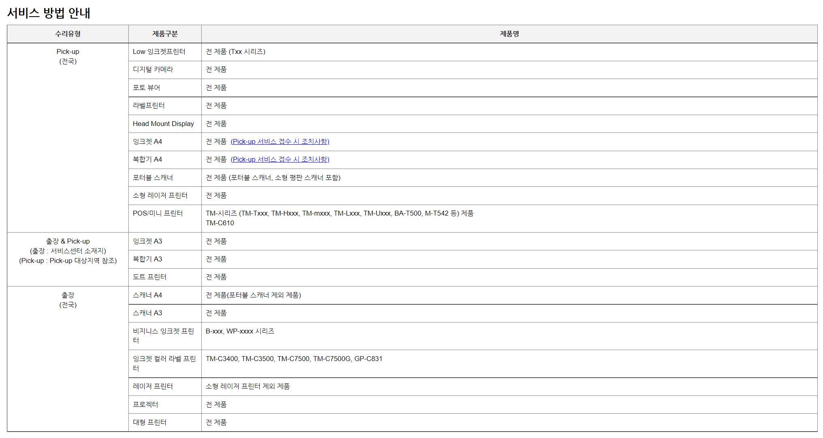823x438 pixels.
Task: Click the 서비스 방법 안내 heading
Action: pyautogui.click(x=49, y=13)
